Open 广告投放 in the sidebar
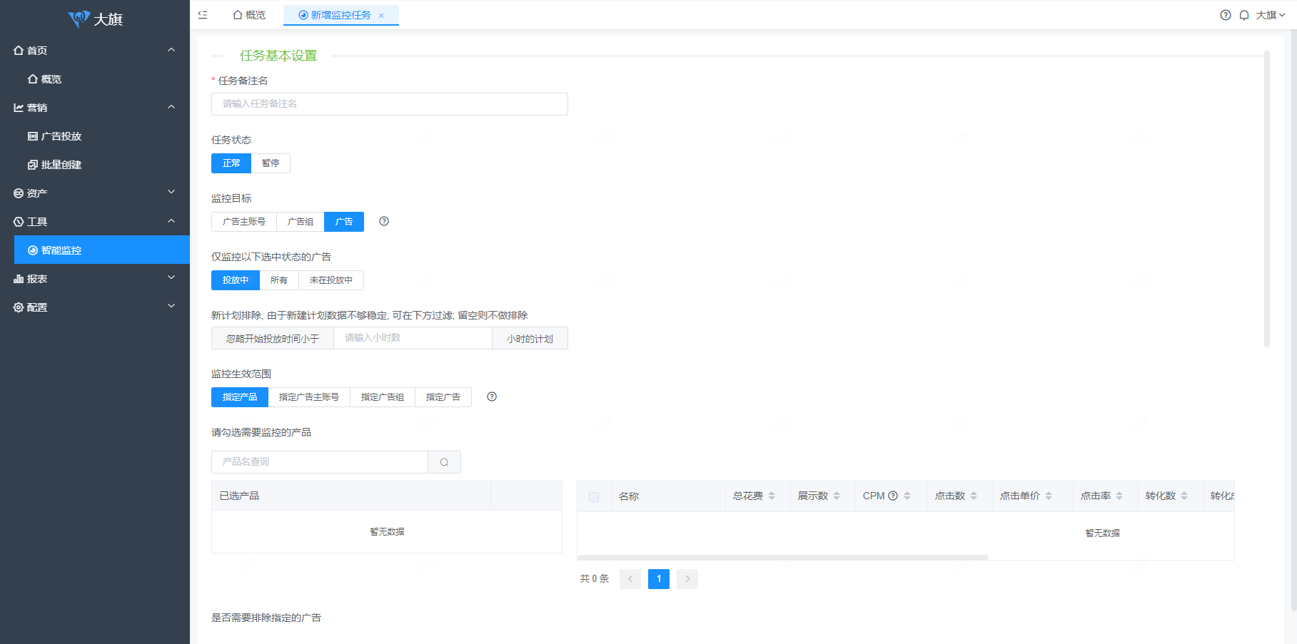The width and height of the screenshot is (1297, 644). click(x=61, y=136)
